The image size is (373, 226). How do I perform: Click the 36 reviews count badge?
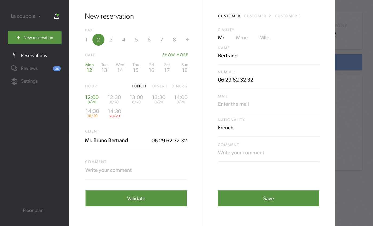[x=57, y=69]
